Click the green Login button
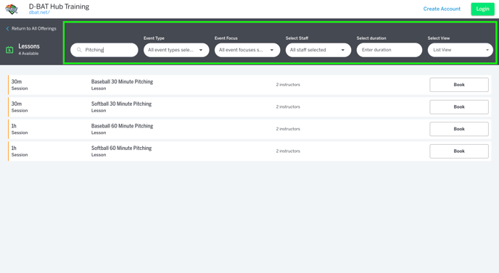Screen dimensions: 499x273 [482, 9]
